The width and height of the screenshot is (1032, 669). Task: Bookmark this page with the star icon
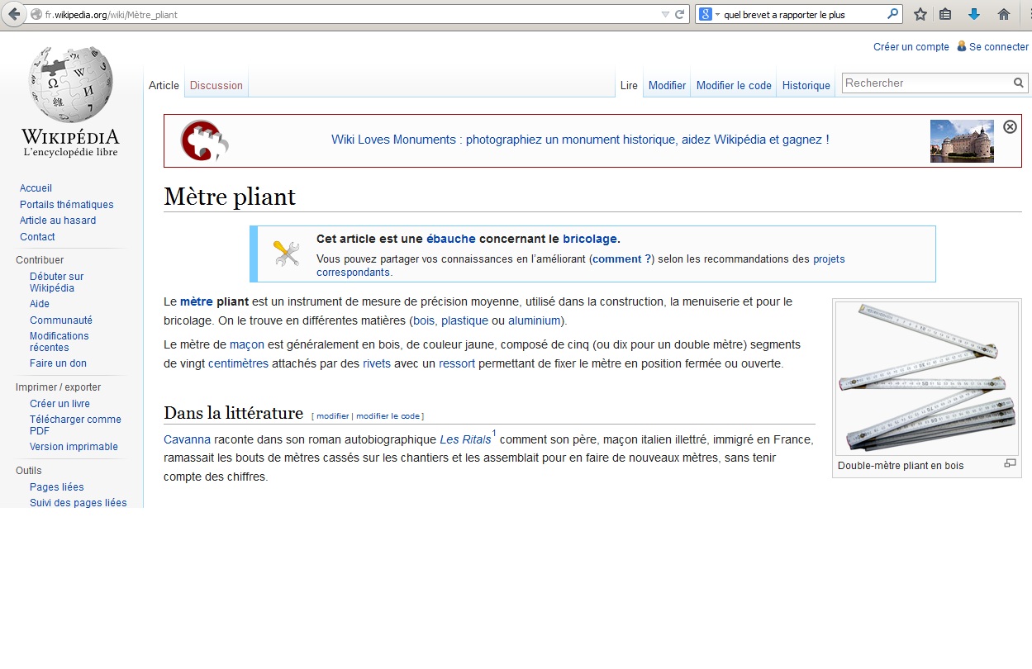[x=920, y=14]
